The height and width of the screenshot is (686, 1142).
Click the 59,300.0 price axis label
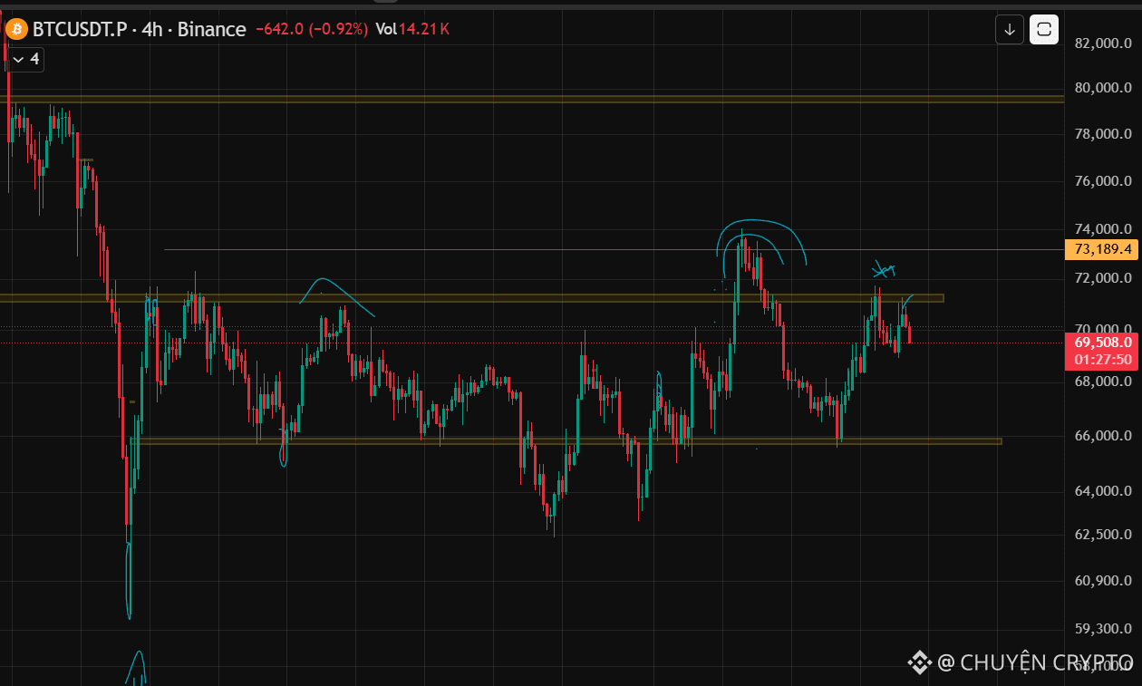pos(1102,628)
